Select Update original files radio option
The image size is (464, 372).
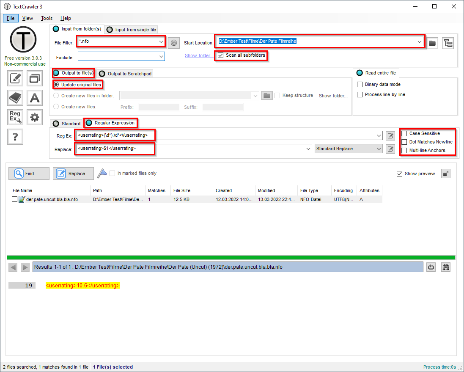pyautogui.click(x=56, y=85)
